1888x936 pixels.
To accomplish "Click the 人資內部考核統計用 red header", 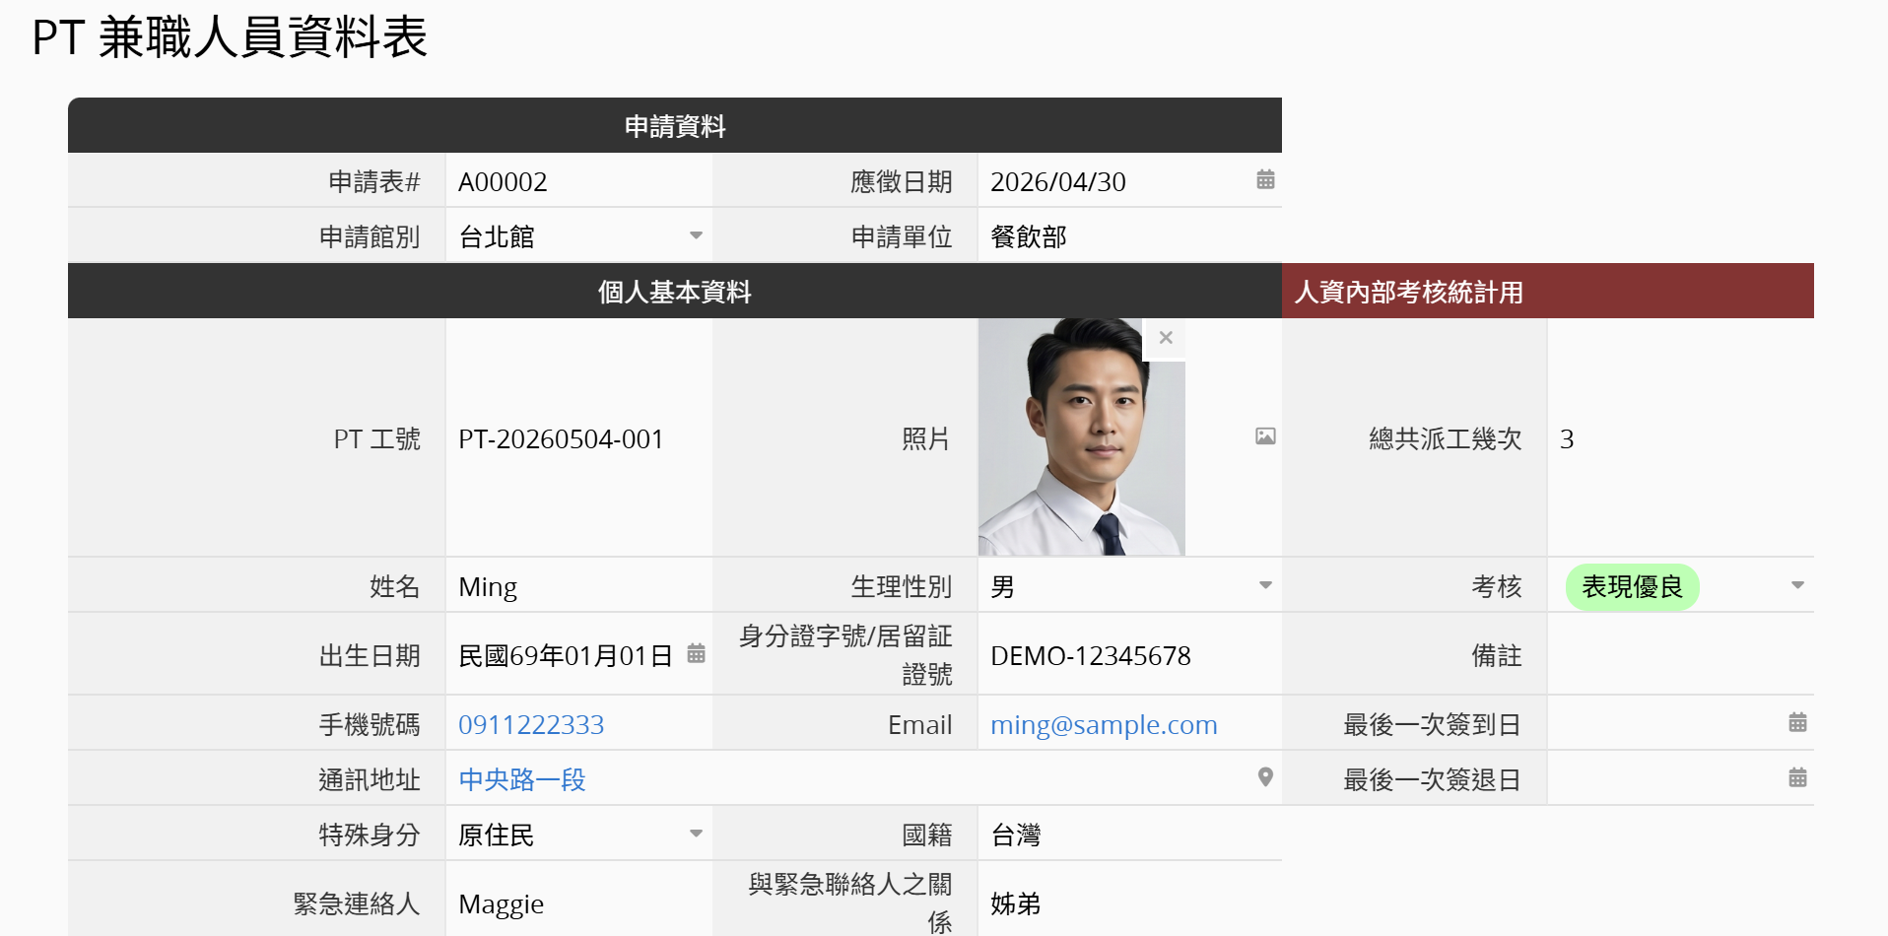I will pos(1548,291).
